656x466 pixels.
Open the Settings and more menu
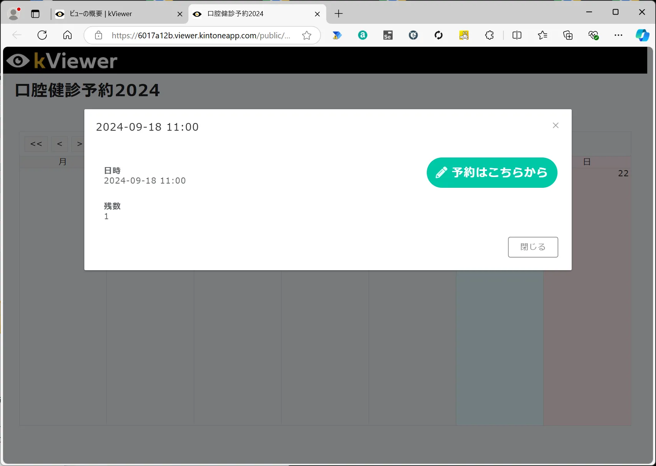[x=618, y=35]
